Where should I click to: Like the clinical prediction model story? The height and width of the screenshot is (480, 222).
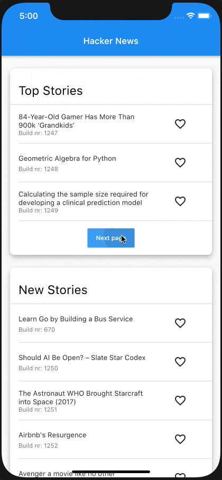[x=180, y=201]
